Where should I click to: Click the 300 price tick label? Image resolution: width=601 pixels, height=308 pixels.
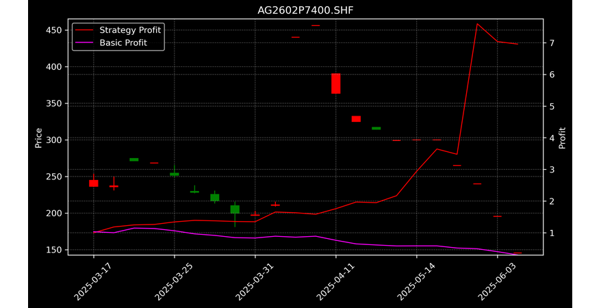pos(53,140)
